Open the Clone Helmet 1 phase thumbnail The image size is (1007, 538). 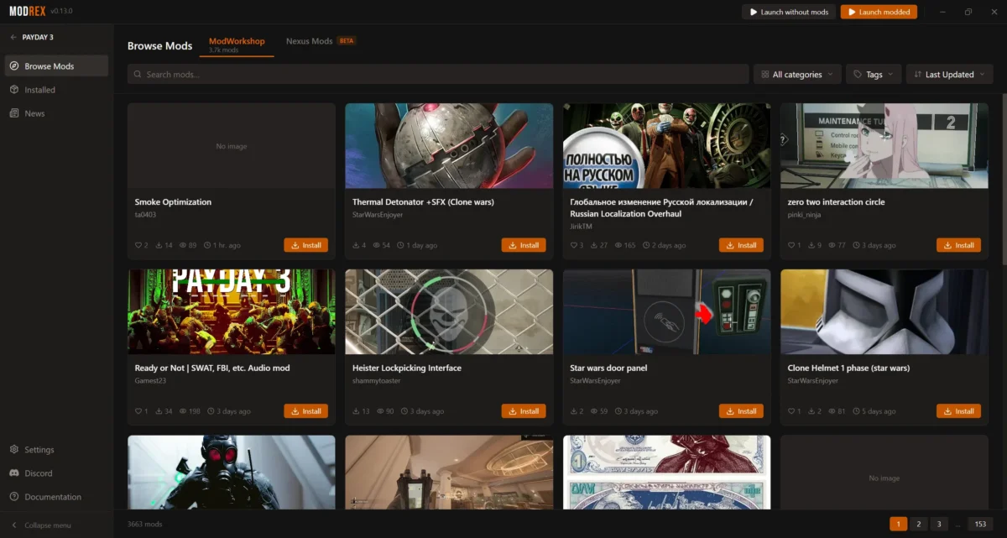point(884,312)
